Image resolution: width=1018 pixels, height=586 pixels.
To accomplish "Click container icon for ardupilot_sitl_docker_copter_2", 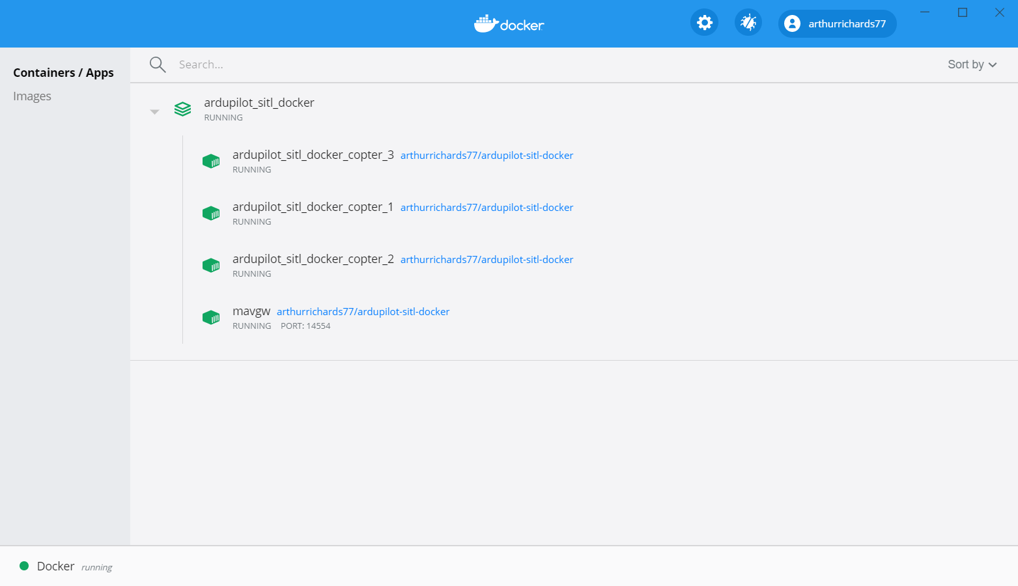I will click(211, 266).
